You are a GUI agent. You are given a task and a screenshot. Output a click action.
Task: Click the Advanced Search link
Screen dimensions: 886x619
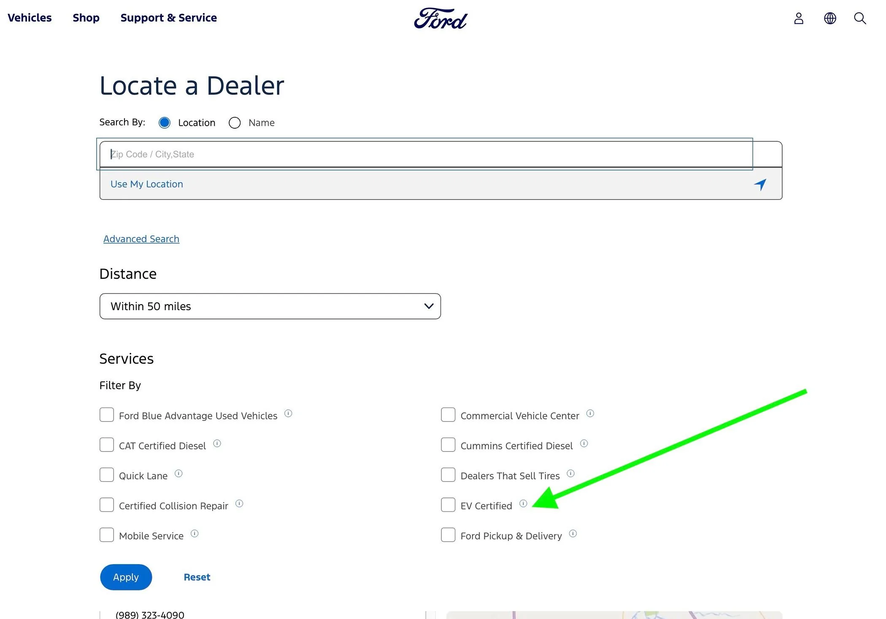(141, 239)
